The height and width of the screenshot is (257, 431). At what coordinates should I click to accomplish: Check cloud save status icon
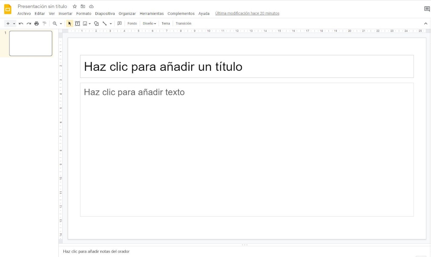[x=92, y=6]
